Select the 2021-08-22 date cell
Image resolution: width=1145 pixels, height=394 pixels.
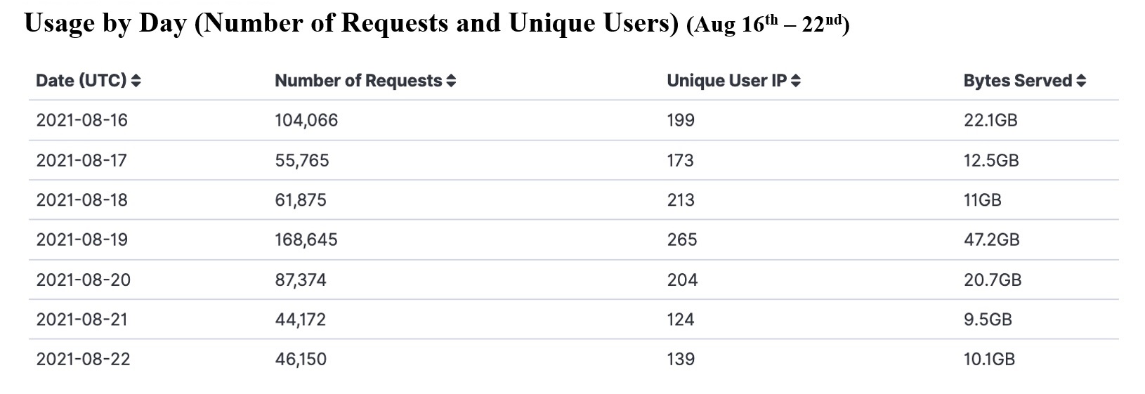(84, 359)
